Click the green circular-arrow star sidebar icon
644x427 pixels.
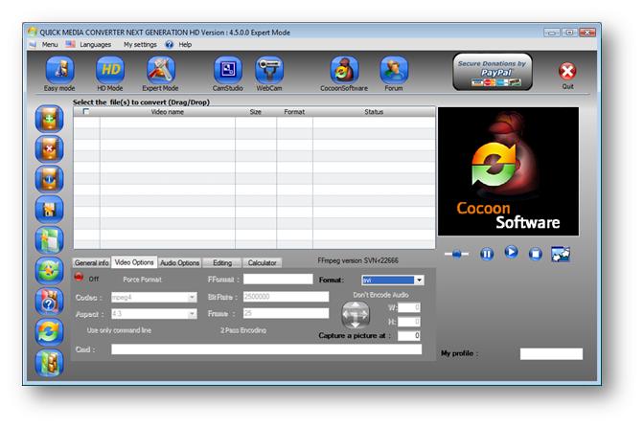click(49, 271)
